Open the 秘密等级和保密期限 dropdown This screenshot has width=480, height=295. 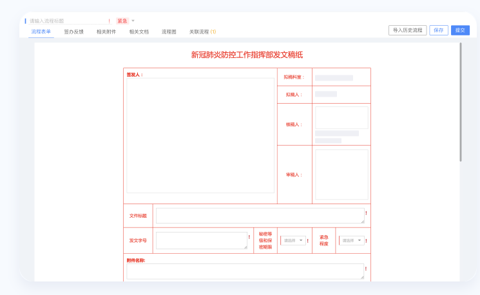tap(293, 240)
